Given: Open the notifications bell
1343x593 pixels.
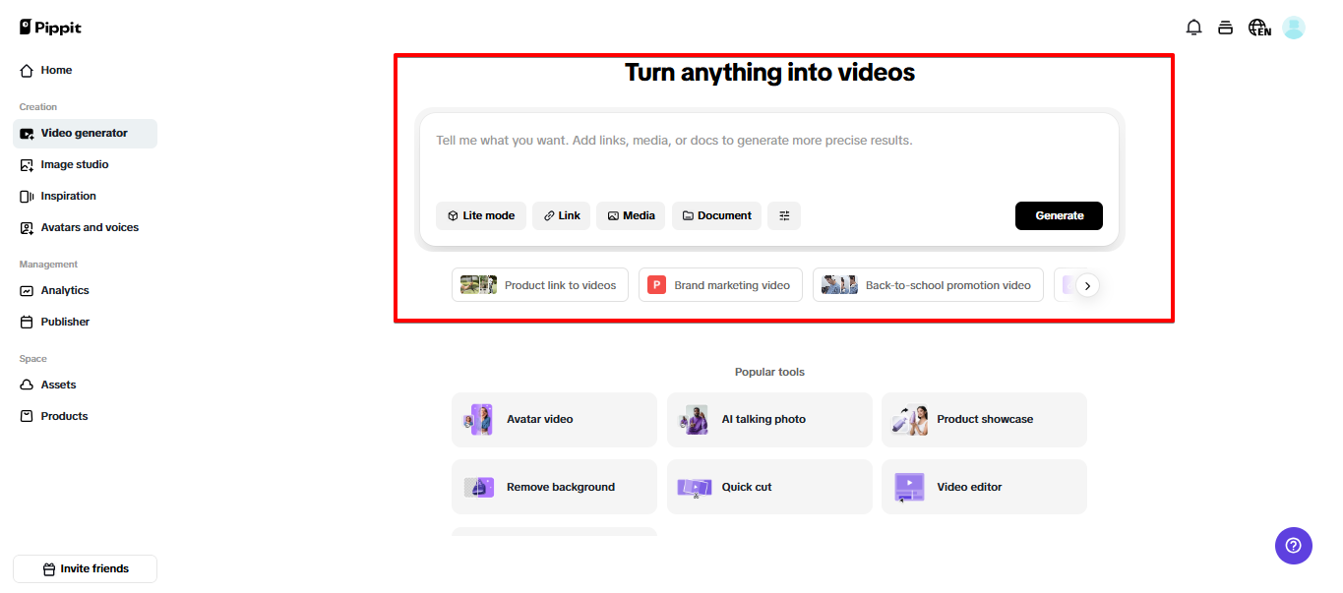Looking at the screenshot, I should 1193,27.
